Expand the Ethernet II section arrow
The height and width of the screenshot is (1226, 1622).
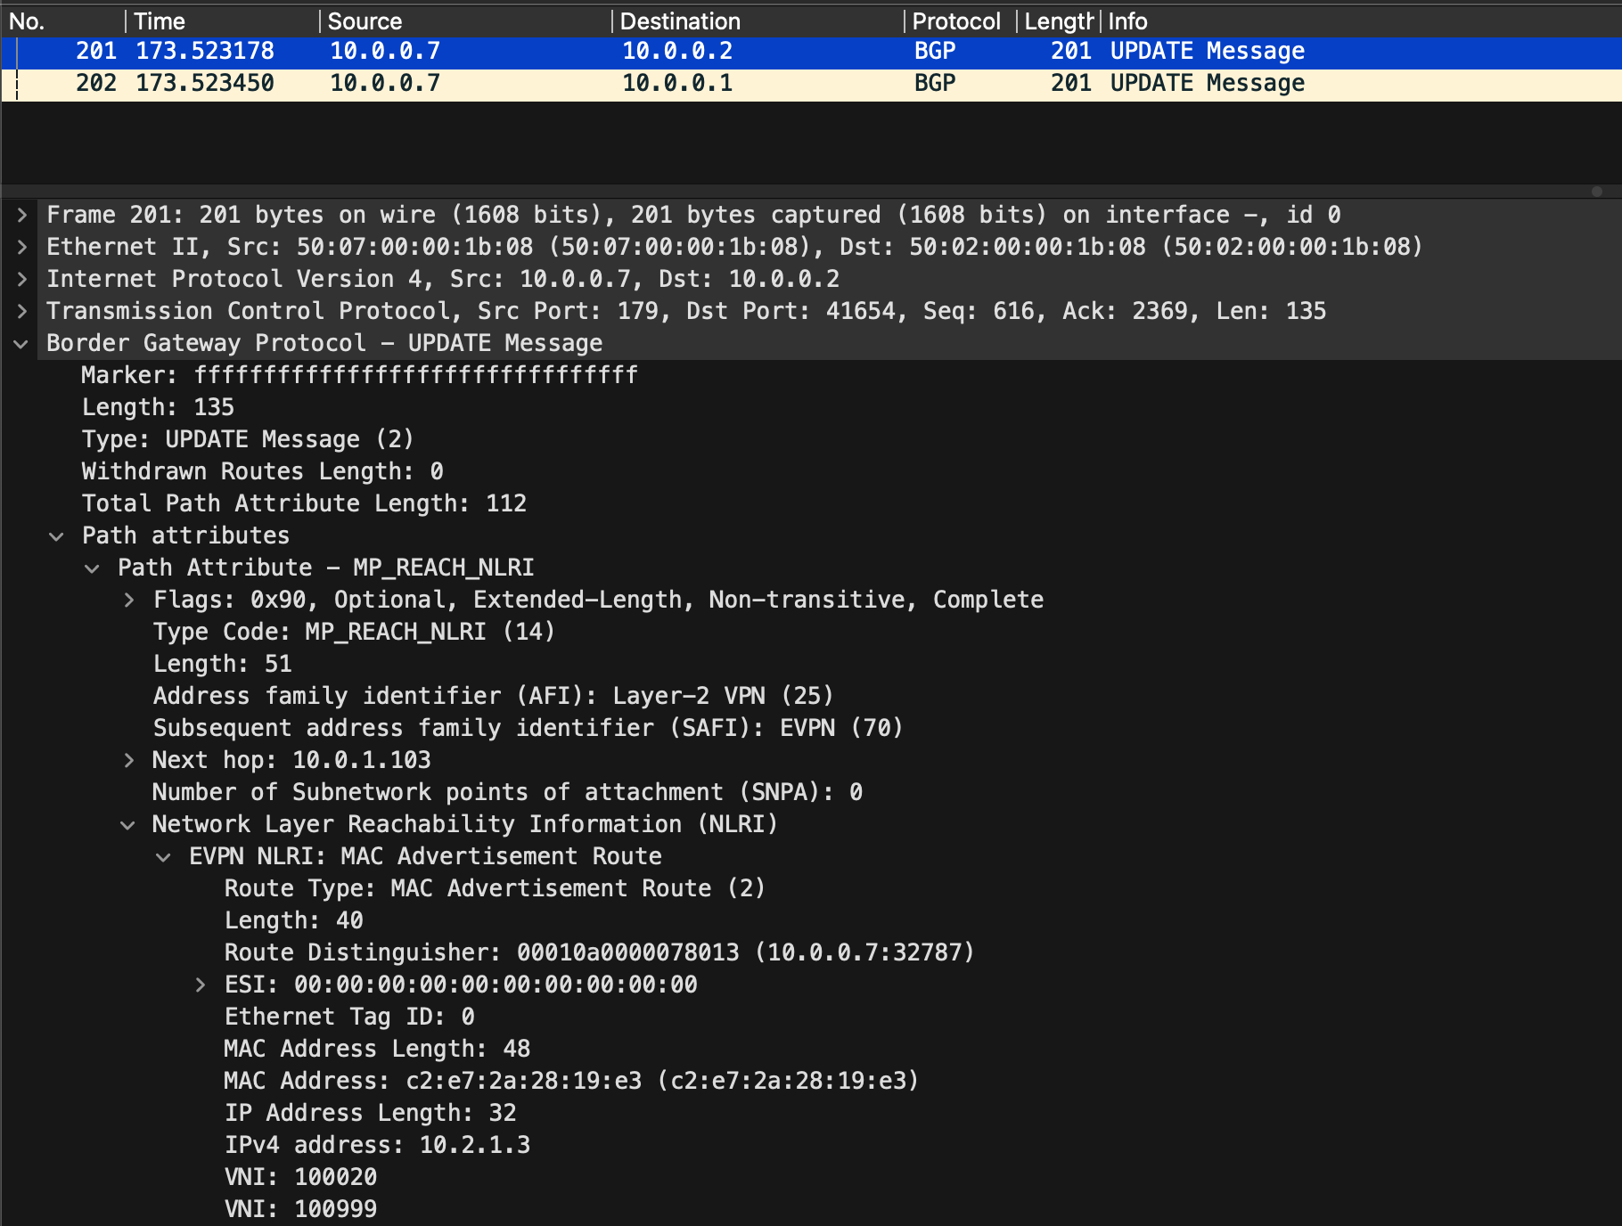(22, 247)
